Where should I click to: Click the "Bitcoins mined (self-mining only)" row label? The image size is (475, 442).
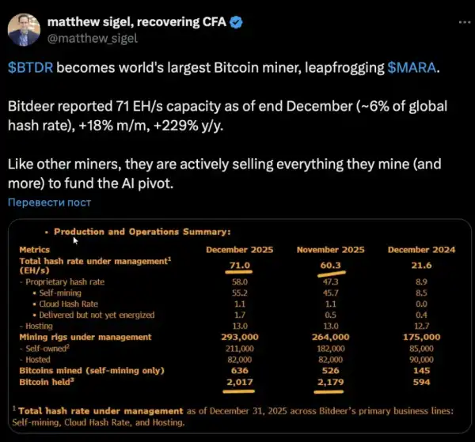point(92,371)
